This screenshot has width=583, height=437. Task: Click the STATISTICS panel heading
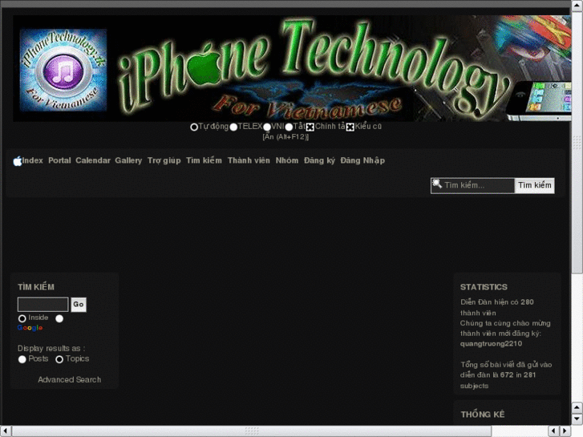coord(484,287)
